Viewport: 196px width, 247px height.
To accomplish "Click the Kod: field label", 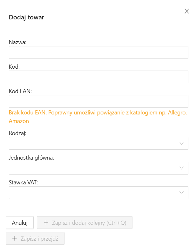I will [x=14, y=66].
